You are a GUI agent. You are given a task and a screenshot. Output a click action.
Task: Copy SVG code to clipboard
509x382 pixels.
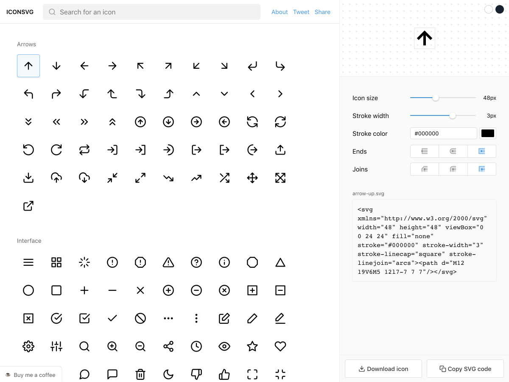coord(465,369)
